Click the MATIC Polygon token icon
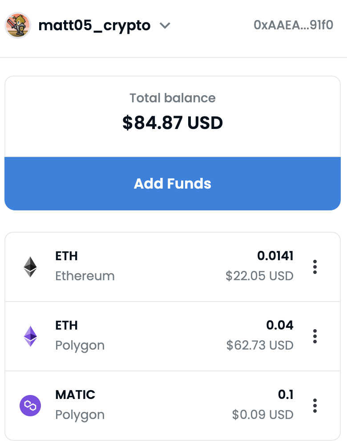The width and height of the screenshot is (347, 443). point(30,406)
